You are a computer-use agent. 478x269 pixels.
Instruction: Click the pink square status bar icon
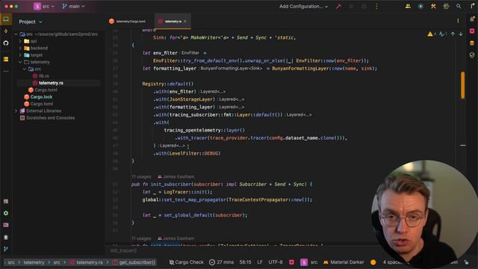point(291,262)
